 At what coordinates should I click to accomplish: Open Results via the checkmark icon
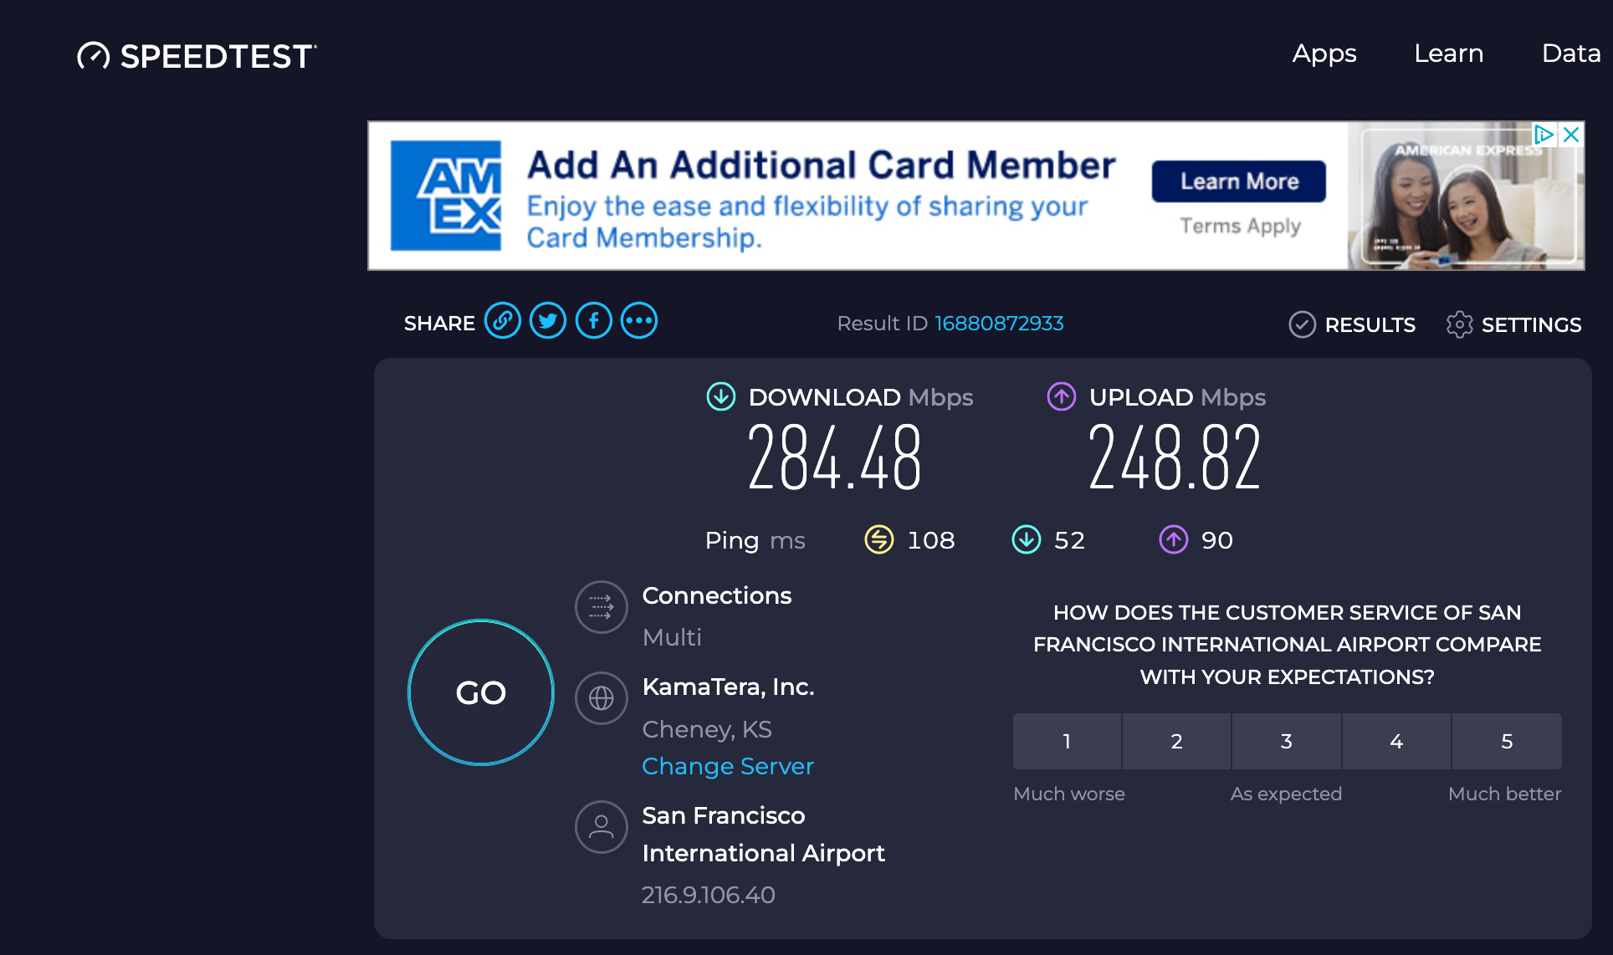tap(1302, 324)
